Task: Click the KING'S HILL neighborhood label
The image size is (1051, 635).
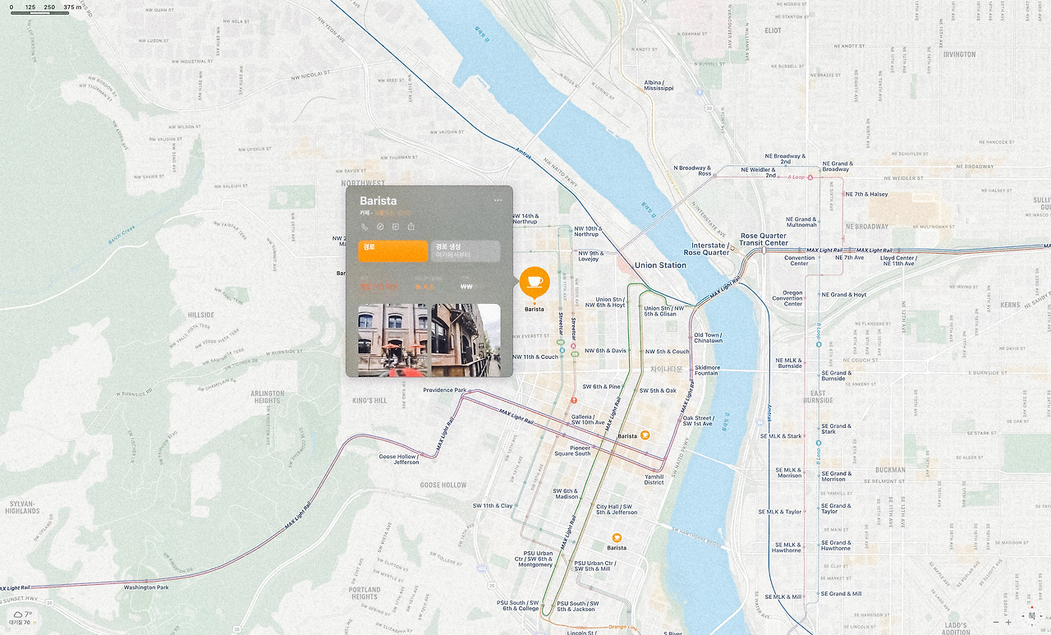Action: [369, 401]
